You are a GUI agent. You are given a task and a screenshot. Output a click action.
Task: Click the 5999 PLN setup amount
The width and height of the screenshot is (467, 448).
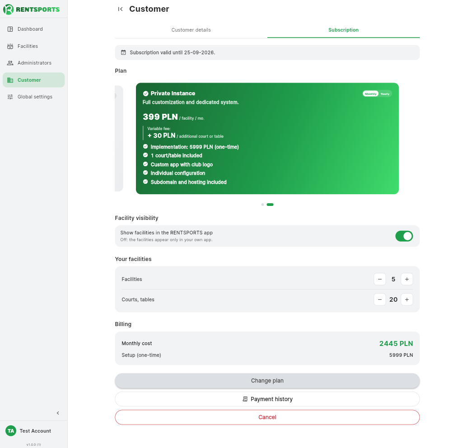(x=401, y=355)
